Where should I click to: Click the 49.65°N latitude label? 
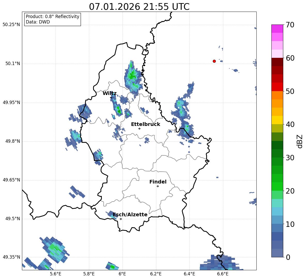point(11,180)
